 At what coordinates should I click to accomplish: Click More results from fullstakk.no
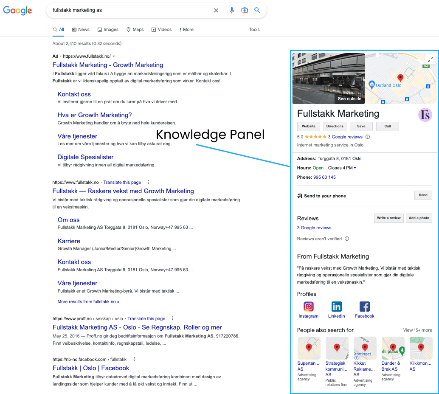point(88,301)
